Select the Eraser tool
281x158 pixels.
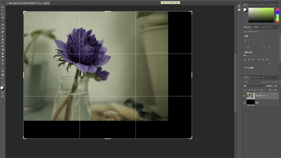(2, 46)
